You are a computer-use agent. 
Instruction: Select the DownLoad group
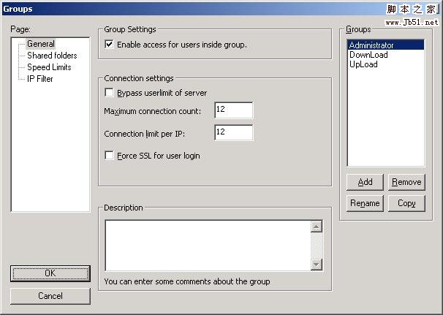pyautogui.click(x=368, y=55)
